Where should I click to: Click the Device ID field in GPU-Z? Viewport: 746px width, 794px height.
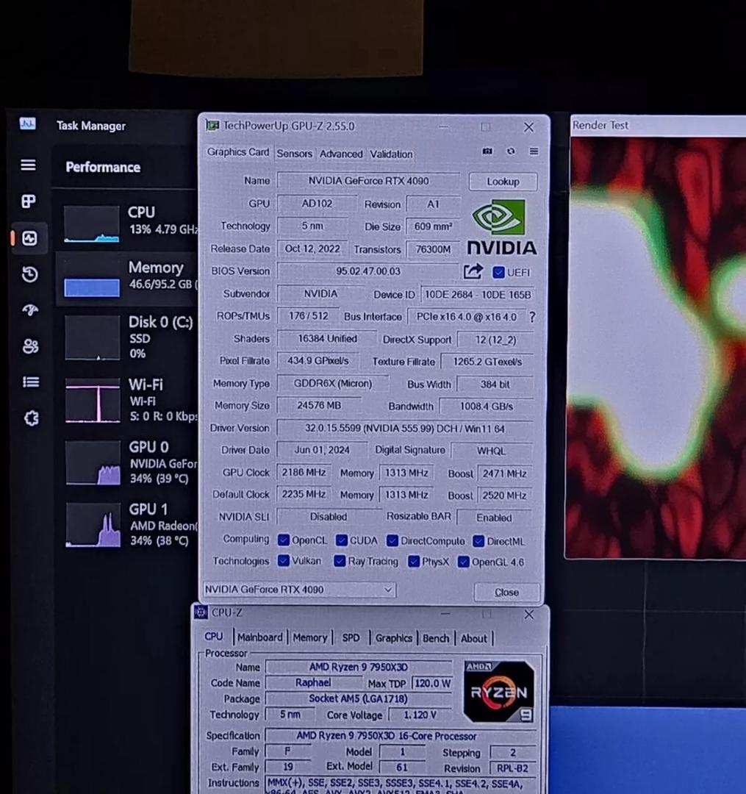point(478,294)
